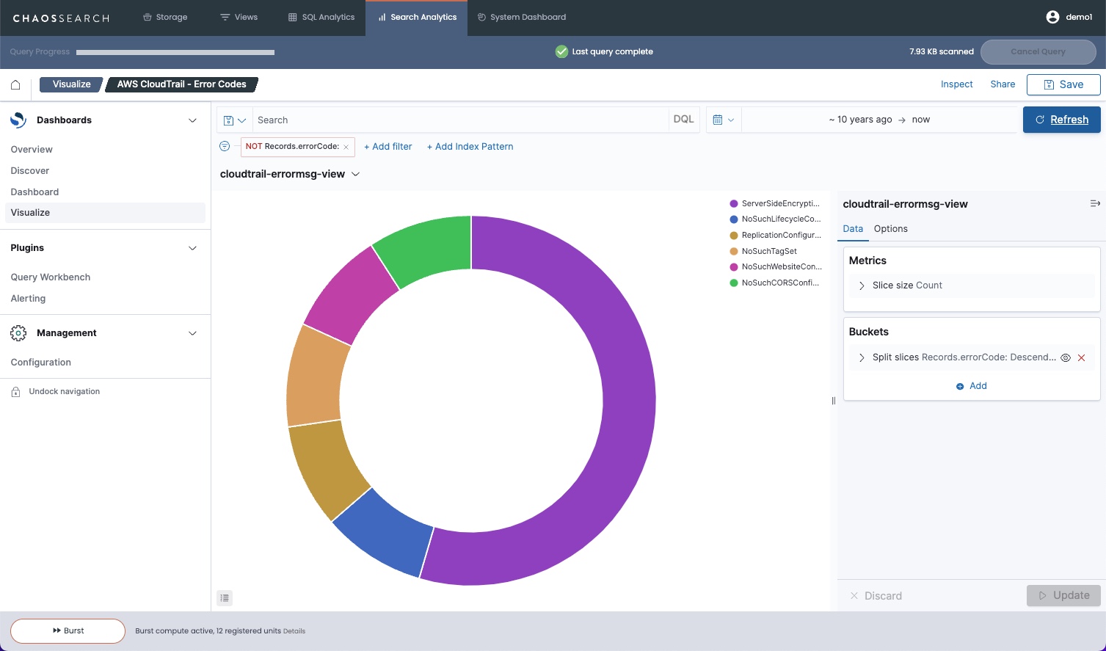The width and height of the screenshot is (1106, 651).
Task: Toggle visibility eye on Split slices bucket
Action: tap(1066, 358)
